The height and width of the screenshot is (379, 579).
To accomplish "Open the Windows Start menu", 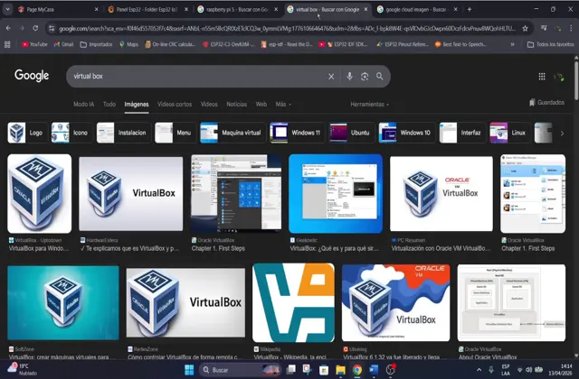I will (189, 370).
